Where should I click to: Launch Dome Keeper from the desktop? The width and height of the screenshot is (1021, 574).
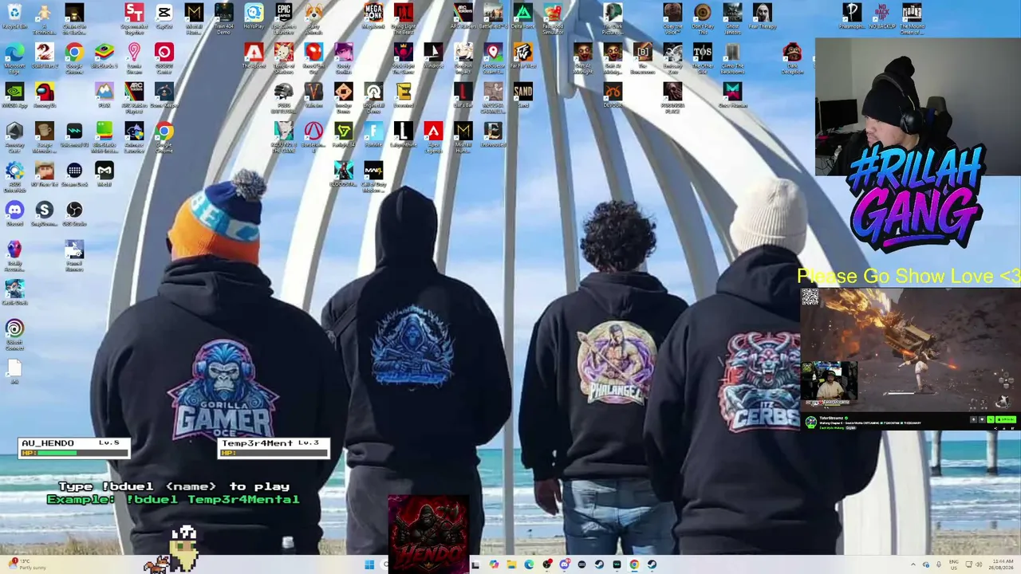pyautogui.click(x=164, y=96)
